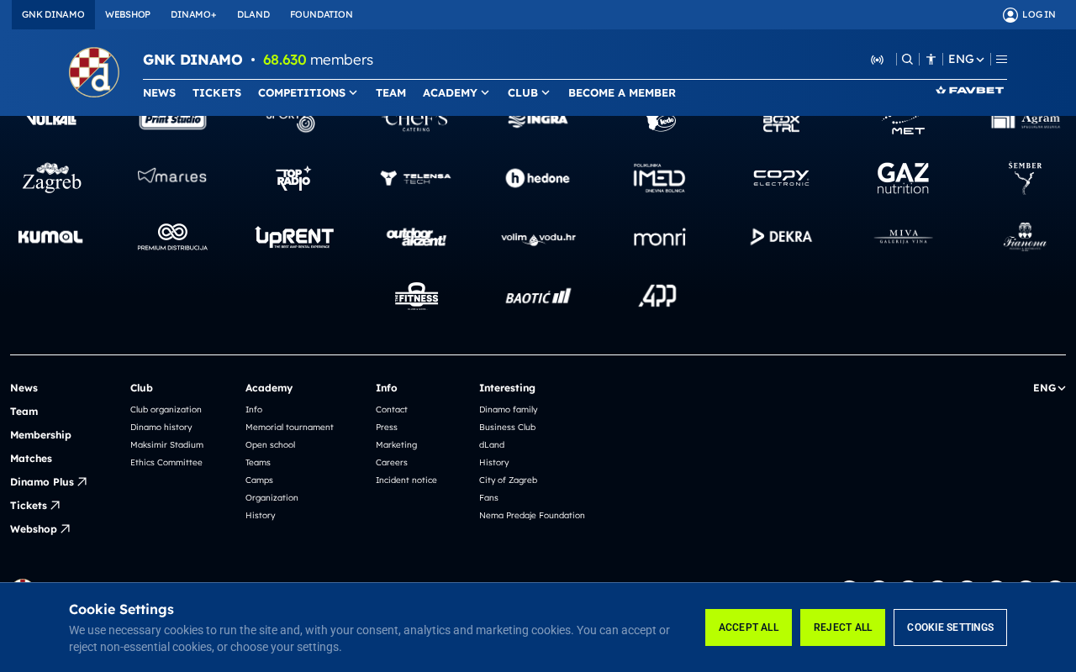Image resolution: width=1076 pixels, height=672 pixels.
Task: Open the search magnifier icon
Action: tap(907, 60)
